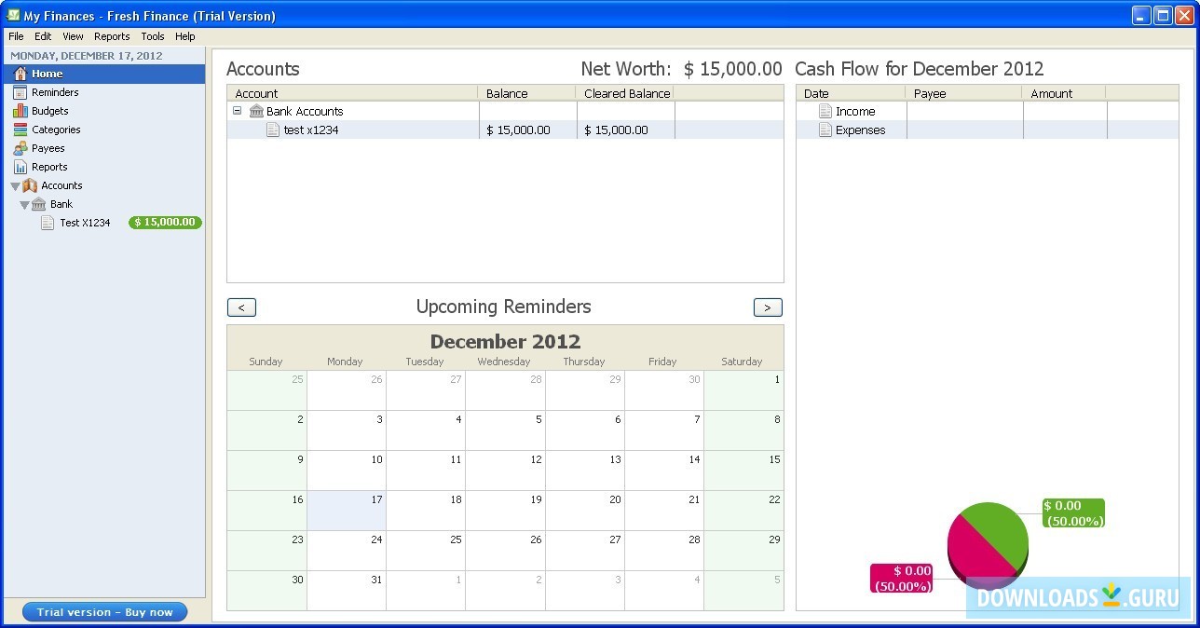Select December 25 on the calendar
This screenshot has width=1200, height=628.
(x=426, y=551)
